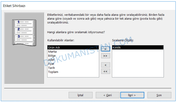Image resolution: width=177 pixels, height=103 pixels.
Task: Select Marka in available fields list
Action: click(73, 51)
